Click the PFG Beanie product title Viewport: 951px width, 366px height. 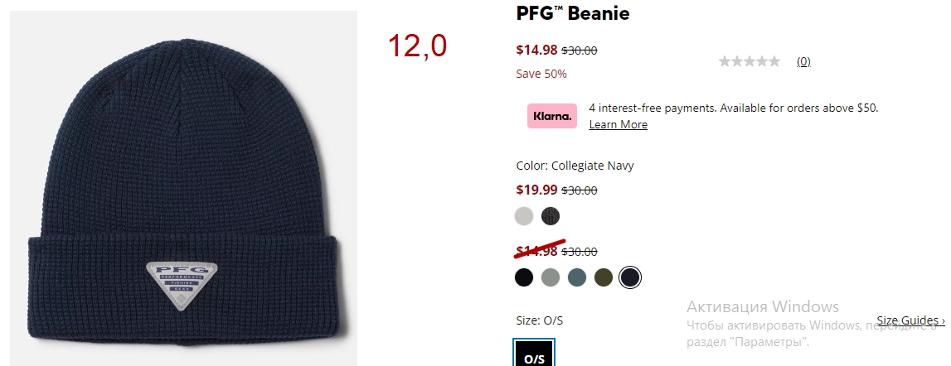(x=573, y=13)
